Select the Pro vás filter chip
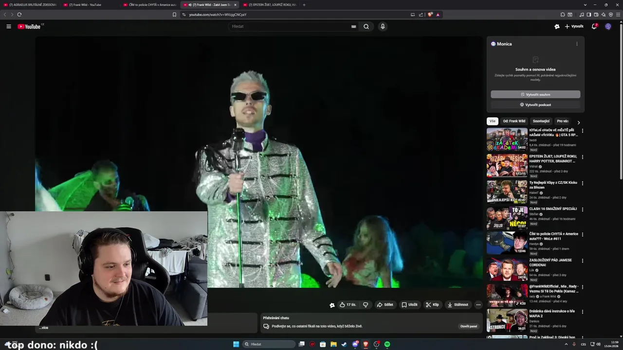 pos(563,121)
